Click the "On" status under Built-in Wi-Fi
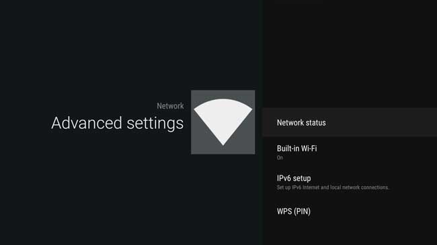The height and width of the screenshot is (245, 437). [x=280, y=158]
